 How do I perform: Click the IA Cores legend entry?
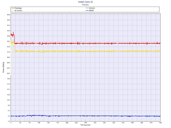17,10
